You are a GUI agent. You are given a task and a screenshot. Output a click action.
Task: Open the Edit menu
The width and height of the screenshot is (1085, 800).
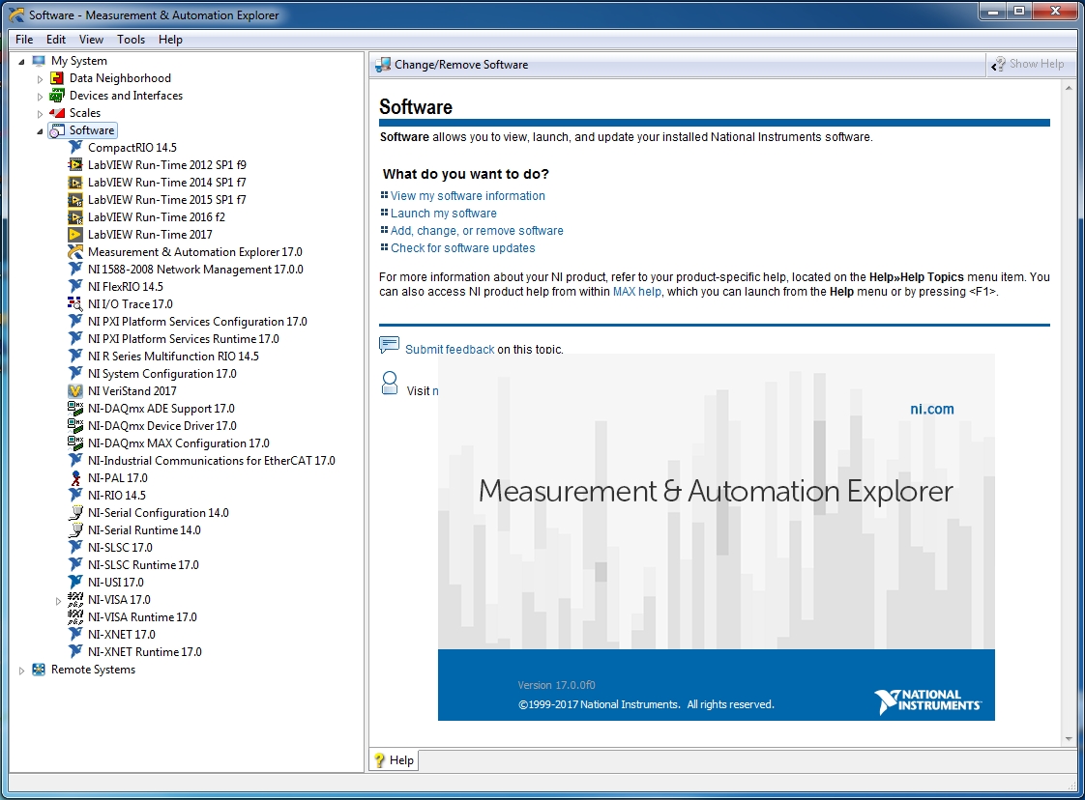point(56,40)
